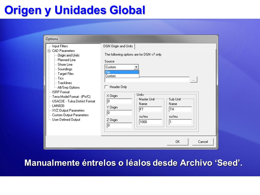The width and height of the screenshot is (260, 195).
Task: Switch to DGN Origin and Units tab
Action: pyautogui.click(x=118, y=46)
